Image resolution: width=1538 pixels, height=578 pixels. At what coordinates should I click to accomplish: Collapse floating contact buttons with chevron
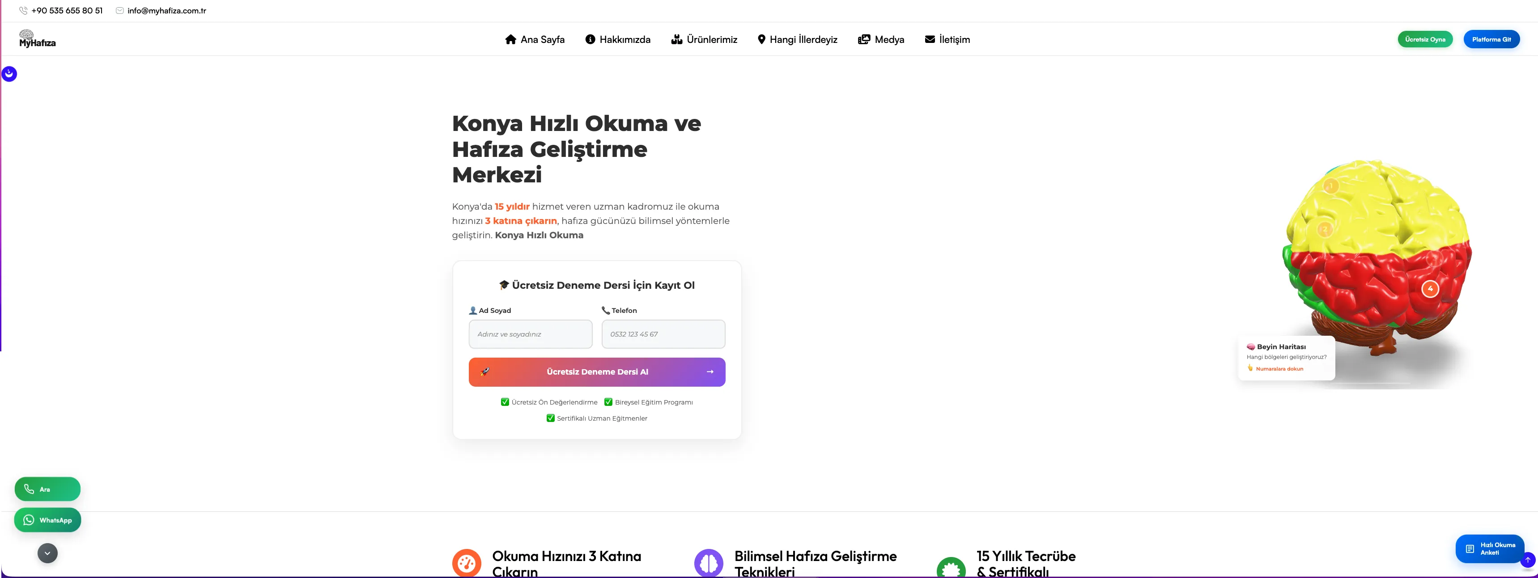pyautogui.click(x=48, y=553)
